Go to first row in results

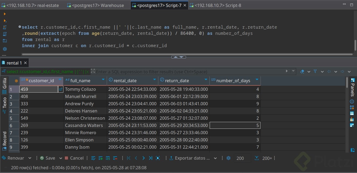128,158
